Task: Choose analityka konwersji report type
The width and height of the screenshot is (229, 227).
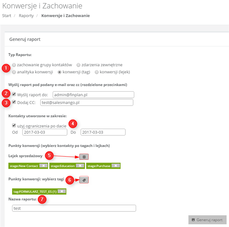Action: coord(14,72)
